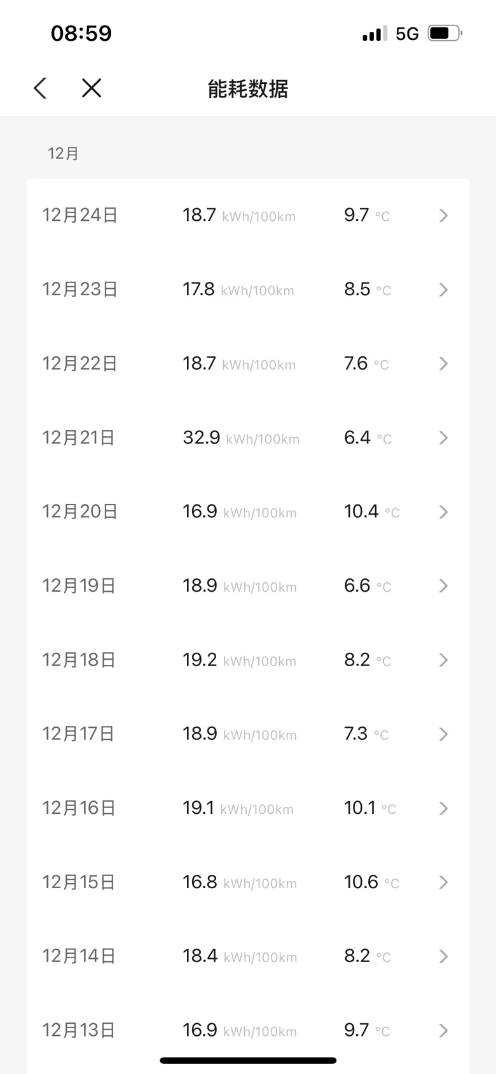The width and height of the screenshot is (496, 1074).
Task: Tap the home indicator bar
Action: (248, 1061)
